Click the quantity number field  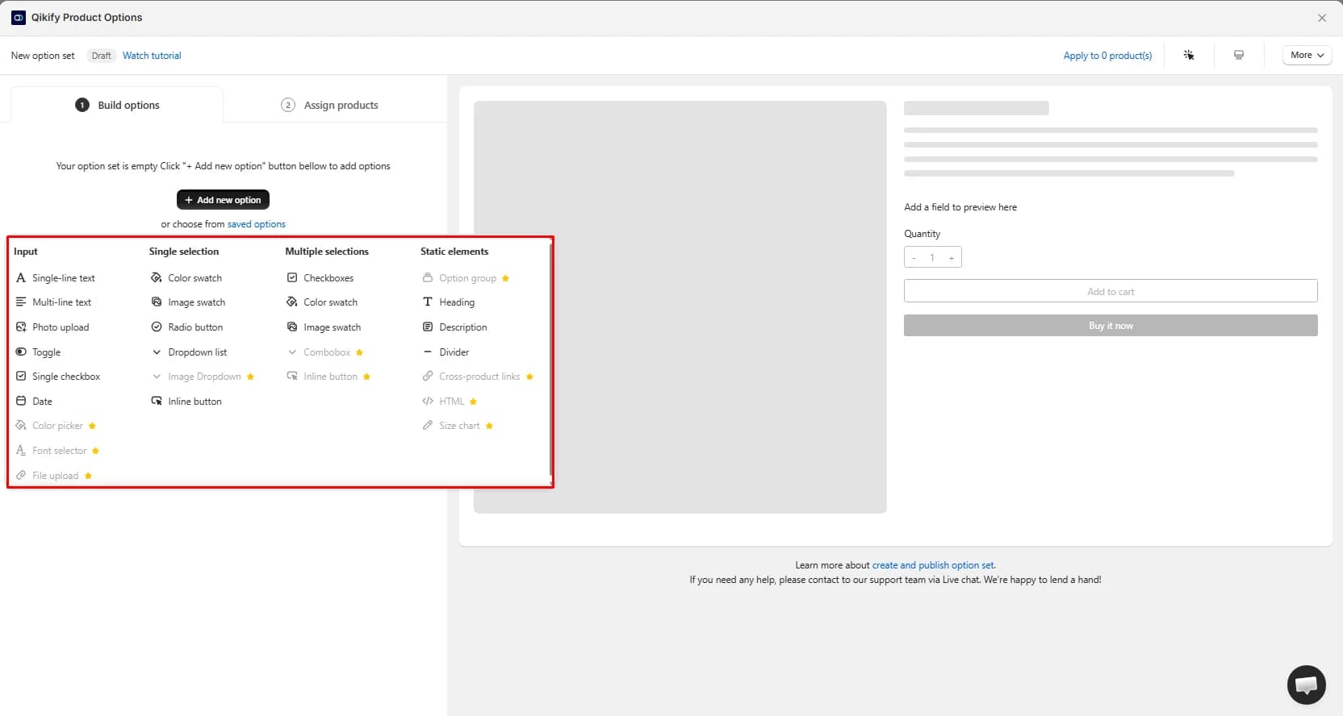point(932,258)
